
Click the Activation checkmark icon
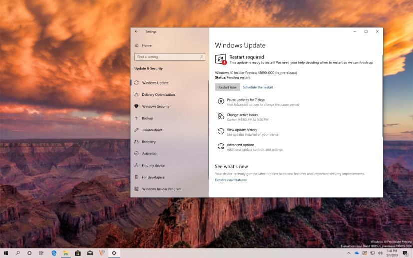tap(136, 153)
